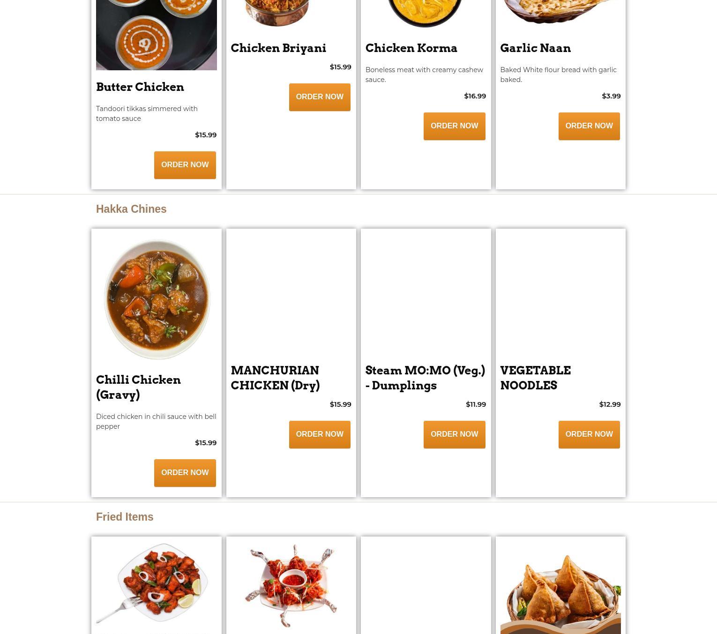
Task: Select the VEGETABLE NOODLES heading
Action: click(535, 378)
